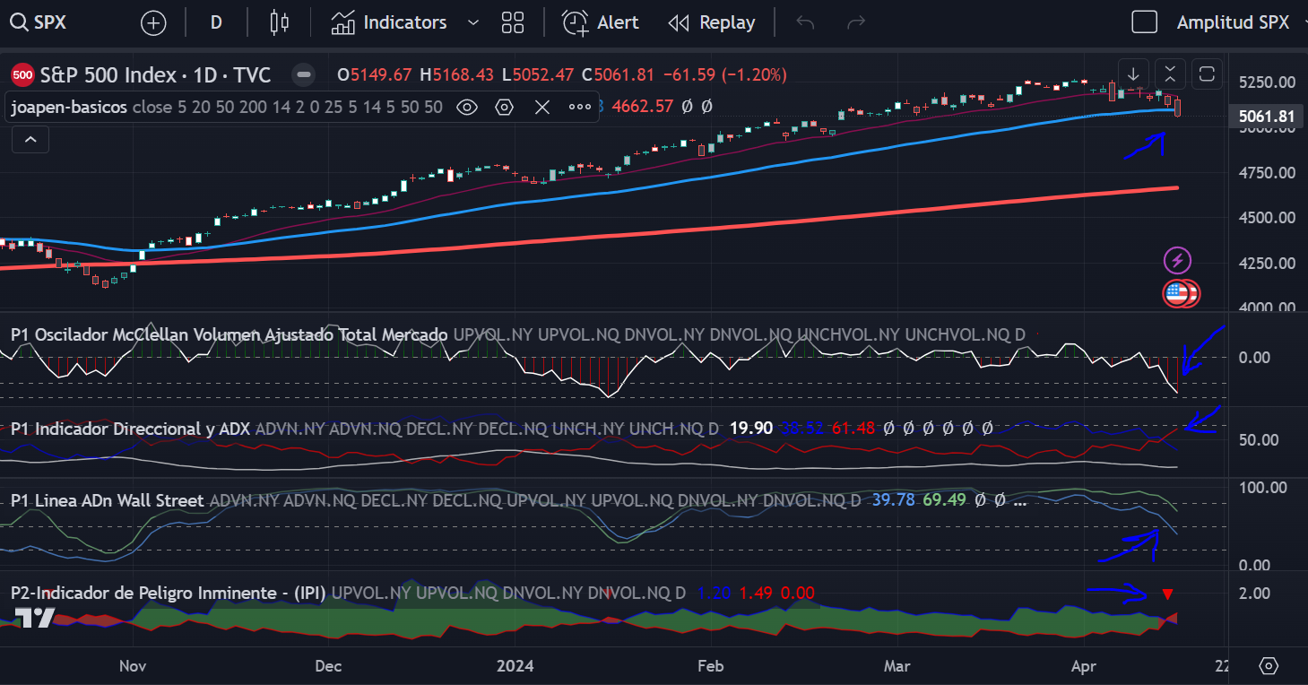This screenshot has width=1308, height=685.
Task: Select P1 Indicador Direccional y ADX title
Action: 131,429
